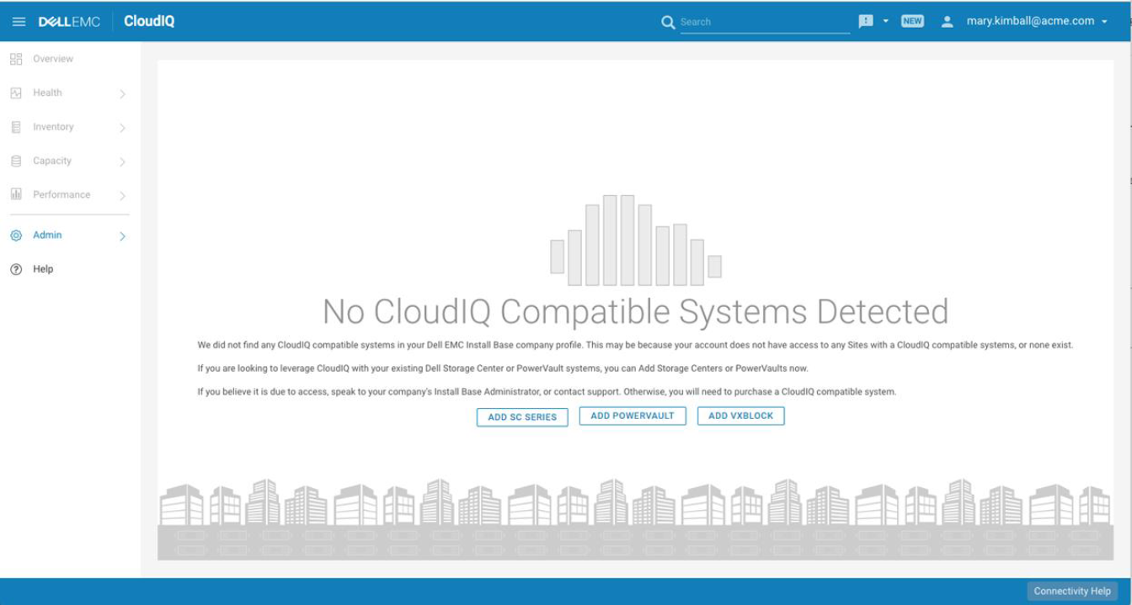Viewport: 1132px width, 605px height.
Task: Click the feedback speech bubble icon
Action: pyautogui.click(x=865, y=22)
